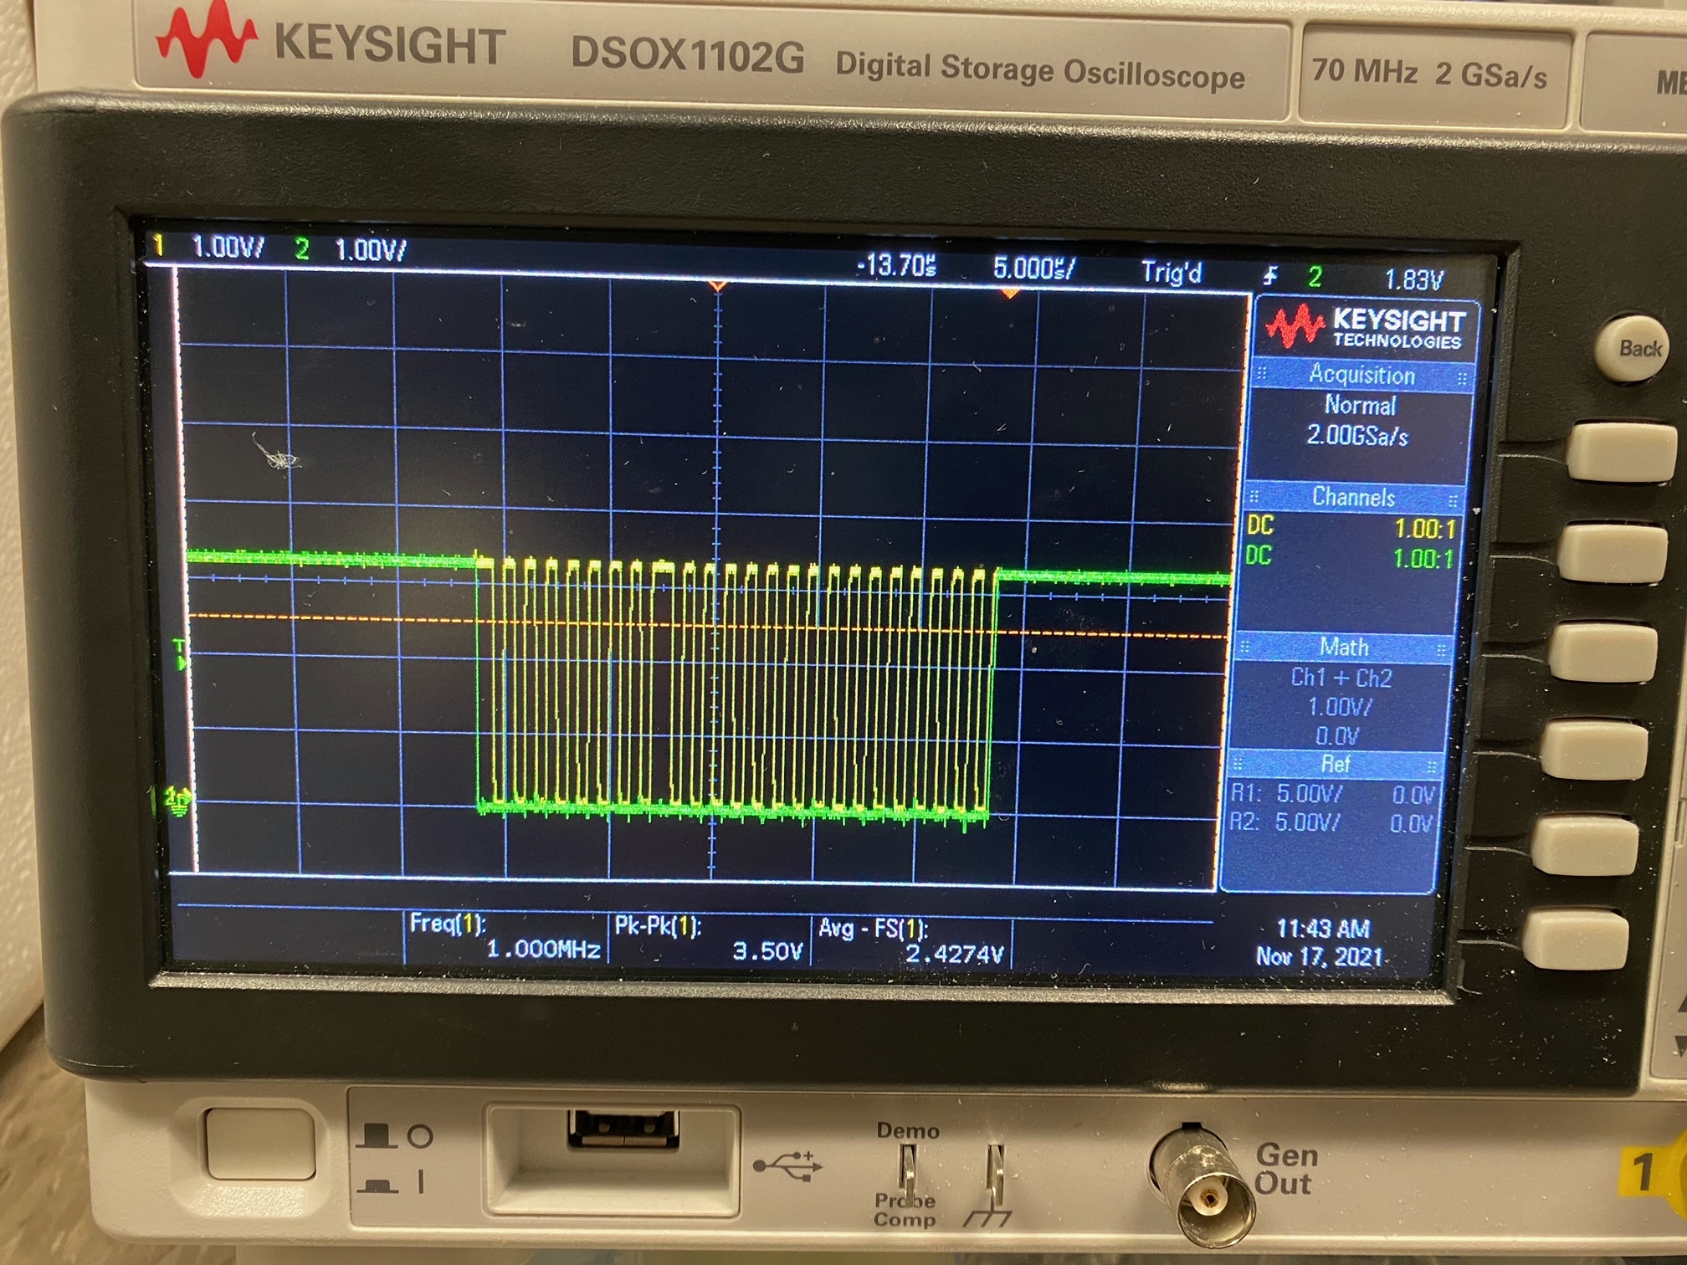Select the first DC 1.00:1 channel row
The height and width of the screenshot is (1265, 1687).
click(1351, 528)
